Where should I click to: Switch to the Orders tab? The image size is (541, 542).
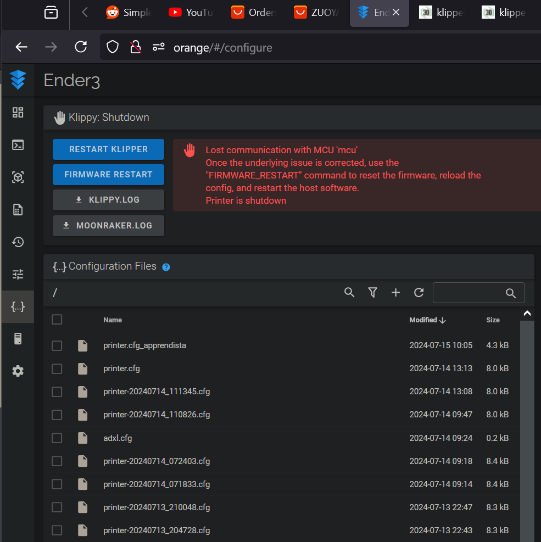coord(253,13)
